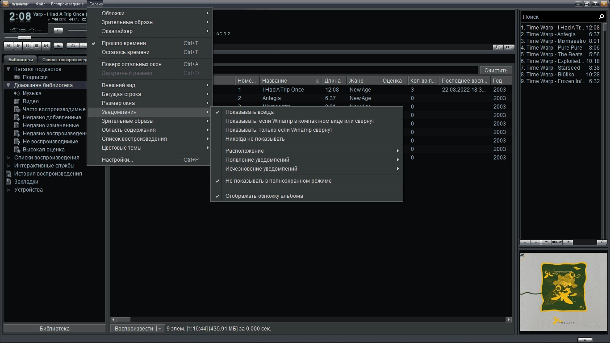Expand the Обложки submenu
Screen dimensions: 610x343
150,13
